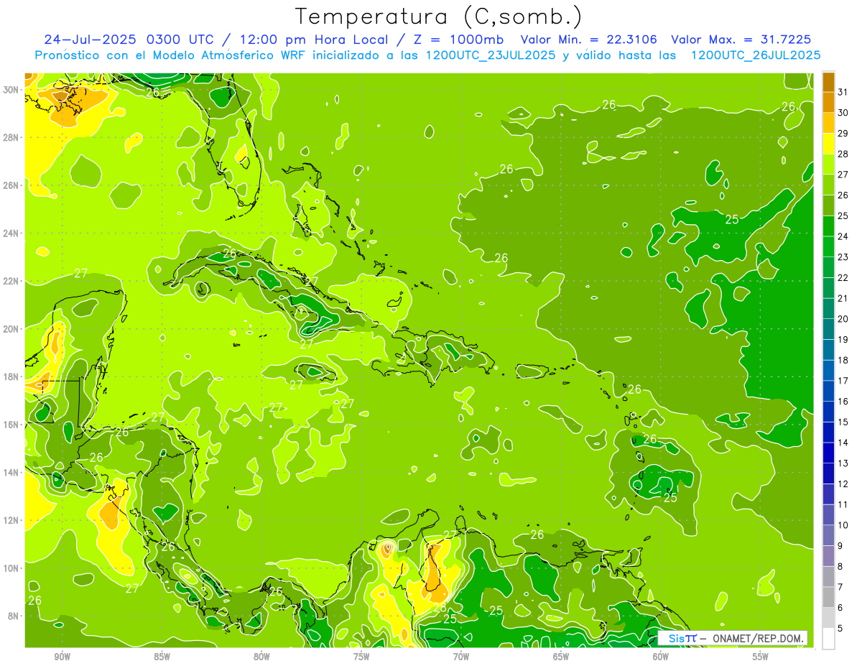The height and width of the screenshot is (666, 862).
Task: Click the '10N' latitude axis label
Action: pos(11,568)
